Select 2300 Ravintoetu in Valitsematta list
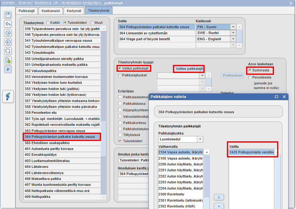296x209 pixels. (180, 194)
